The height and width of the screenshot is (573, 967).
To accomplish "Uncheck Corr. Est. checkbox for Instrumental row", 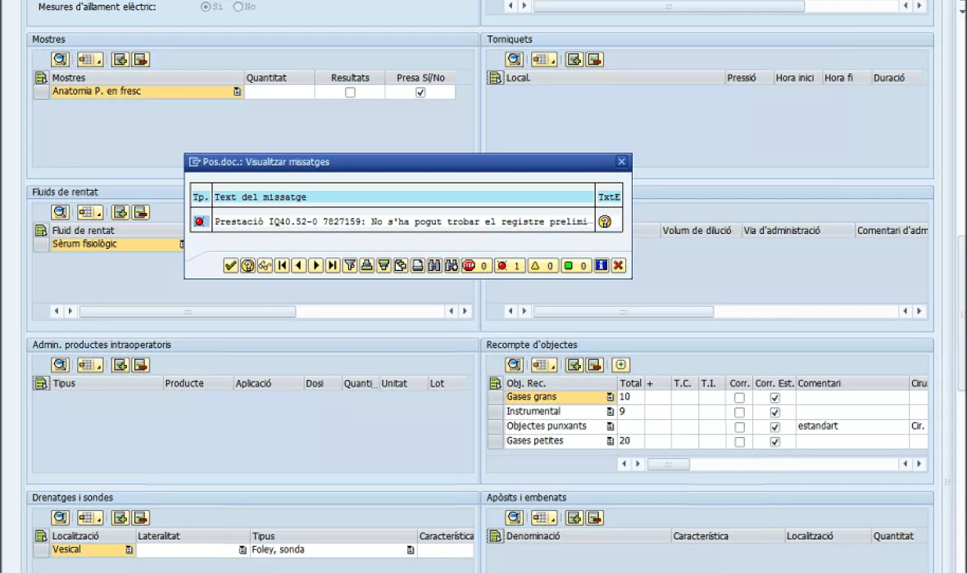I will pos(774,413).
